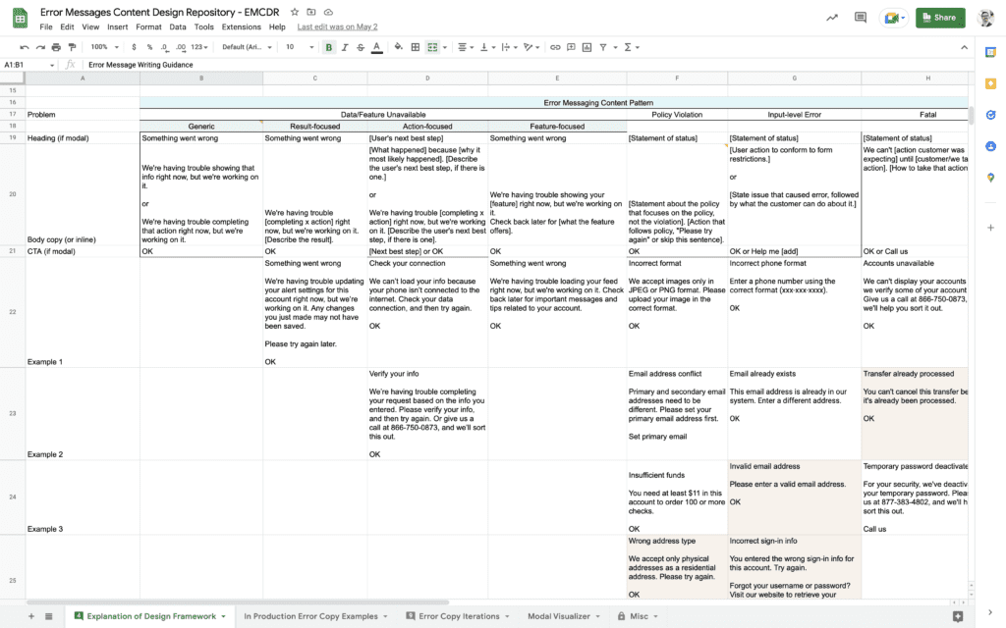The image size is (1006, 628).
Task: Open the last edit history link
Action: coord(336,26)
